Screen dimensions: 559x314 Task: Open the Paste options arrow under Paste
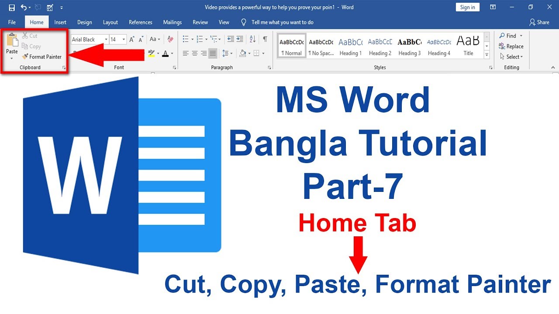coord(12,58)
